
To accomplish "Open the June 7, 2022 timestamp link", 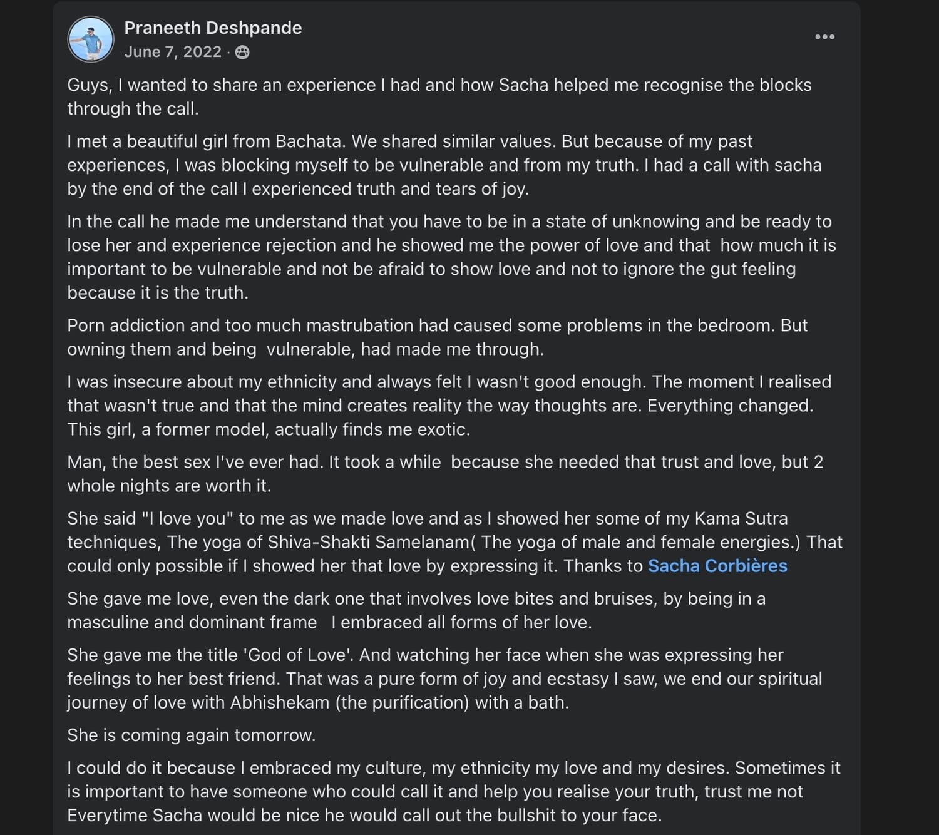I will tap(173, 52).
